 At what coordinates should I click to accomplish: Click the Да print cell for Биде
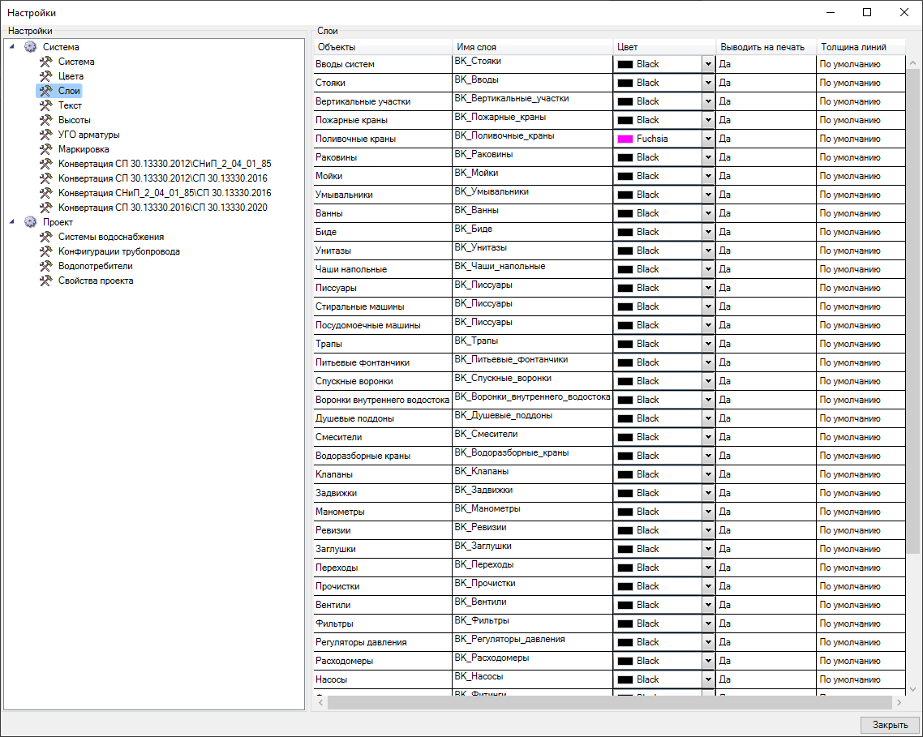(x=766, y=232)
